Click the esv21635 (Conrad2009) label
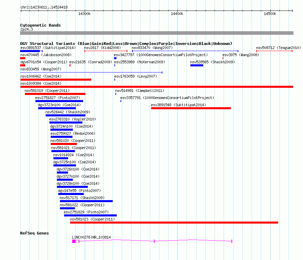 [x=91, y=62]
